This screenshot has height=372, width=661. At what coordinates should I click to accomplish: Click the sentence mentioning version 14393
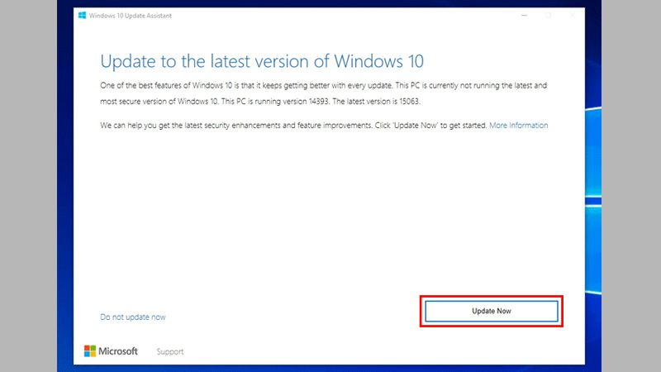pyautogui.click(x=277, y=102)
